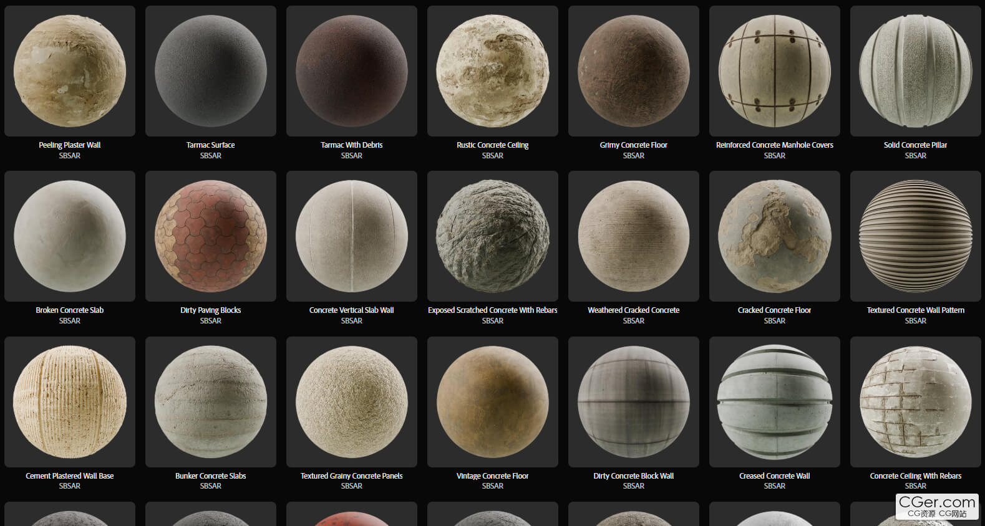Click the "Dirty Concrete Block Wall" label
985x526 pixels.
click(634, 476)
